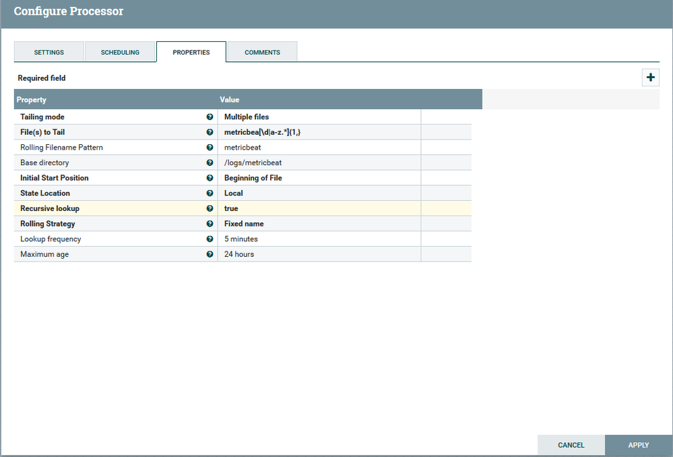Edit the 'Fixed name' rolling strategy value
This screenshot has width=673, height=457.
(319, 223)
